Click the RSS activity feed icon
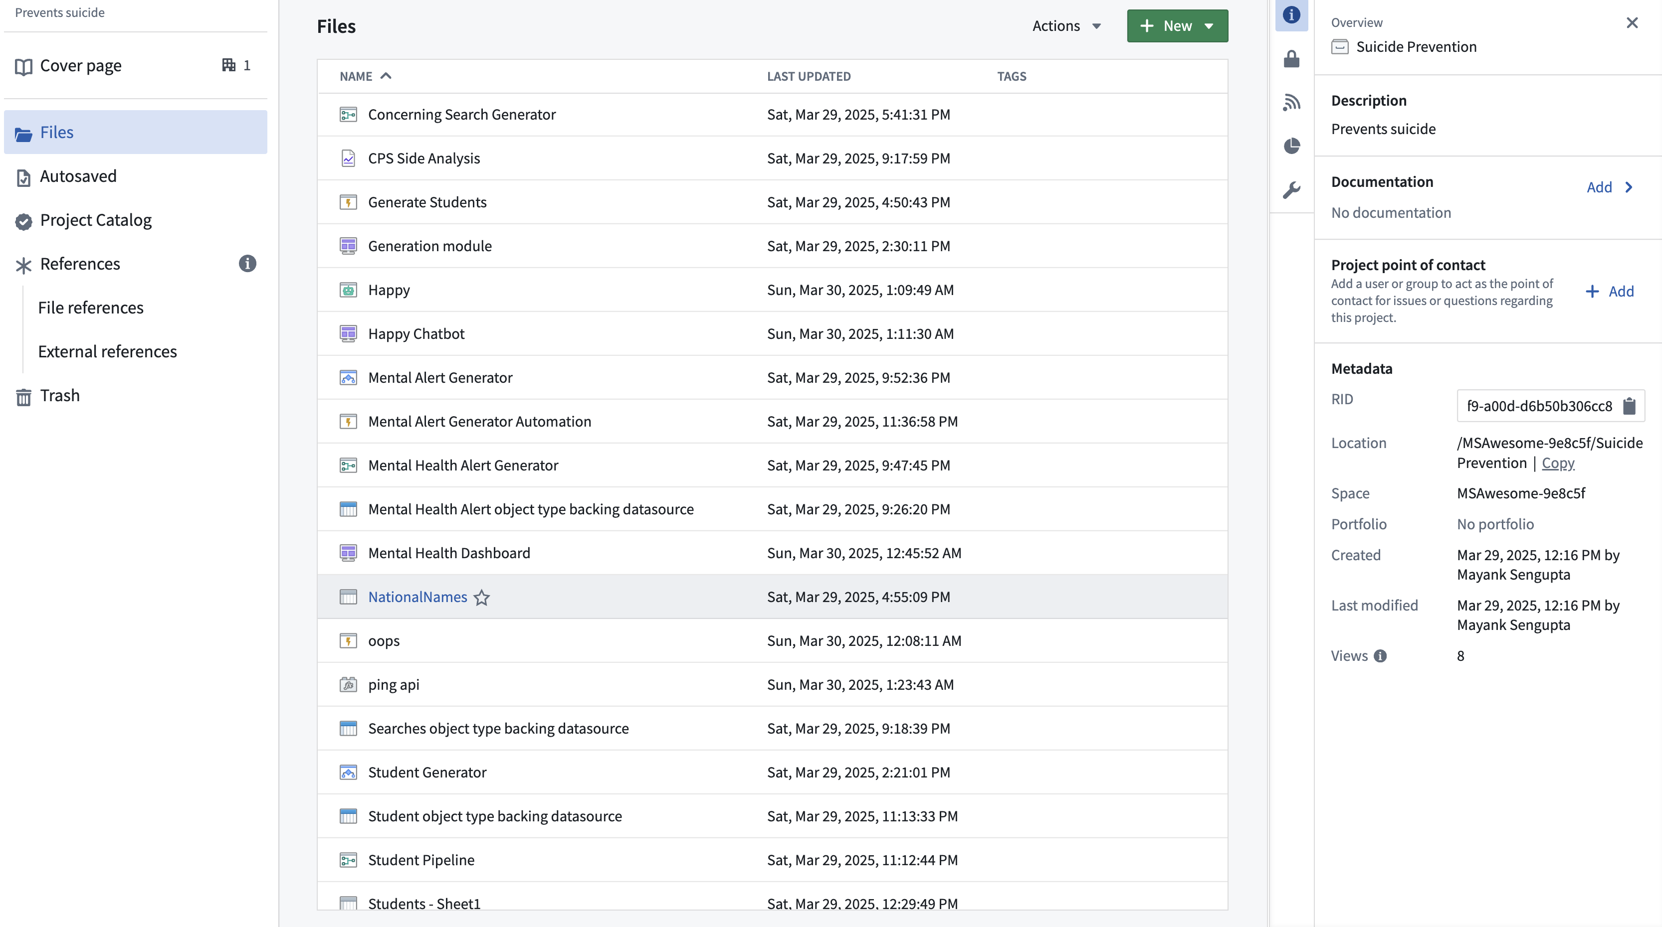 click(1291, 102)
